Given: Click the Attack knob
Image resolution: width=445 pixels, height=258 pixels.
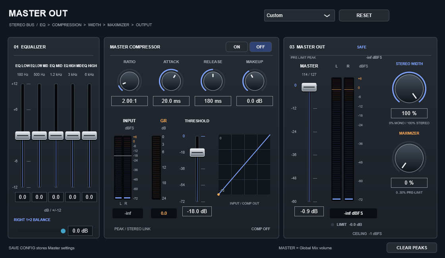Looking at the screenshot, I should pos(171,81).
